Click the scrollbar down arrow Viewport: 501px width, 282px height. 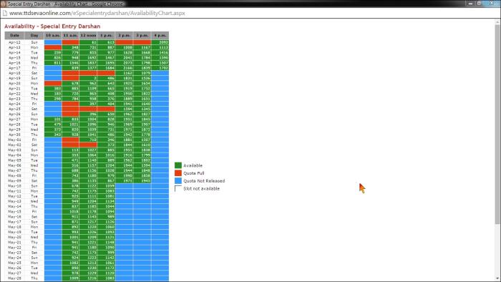(497, 279)
